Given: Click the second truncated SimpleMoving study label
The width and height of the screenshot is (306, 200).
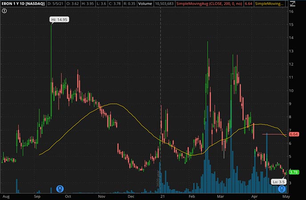Looking at the screenshot, I should tap(270, 4).
